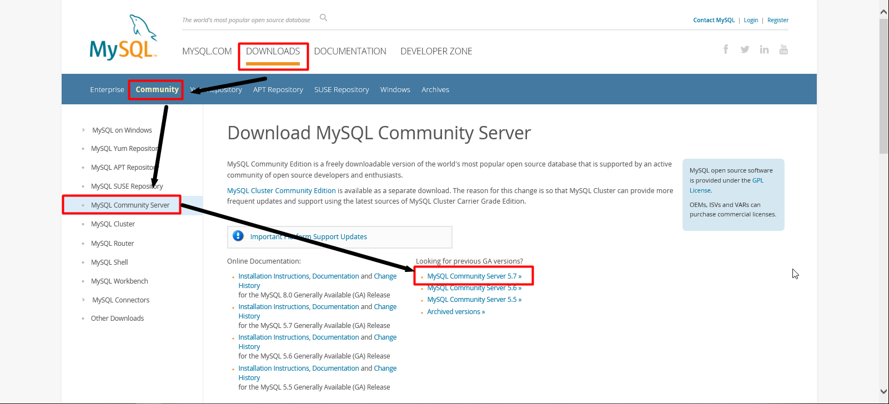This screenshot has width=889, height=404.
Task: Switch to the Windows tab
Action: tap(395, 89)
